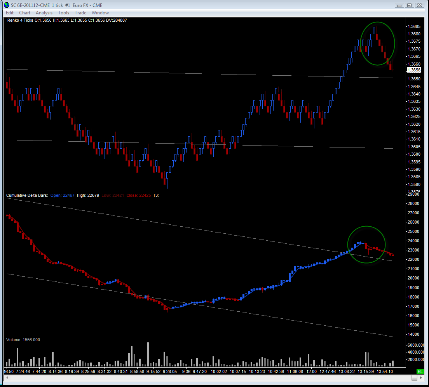429x387 pixels.
Task: Minimize the chart window
Action: coord(399,5)
